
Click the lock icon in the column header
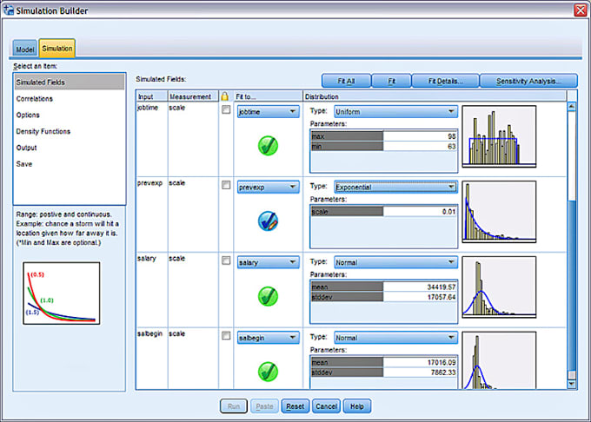pos(225,96)
